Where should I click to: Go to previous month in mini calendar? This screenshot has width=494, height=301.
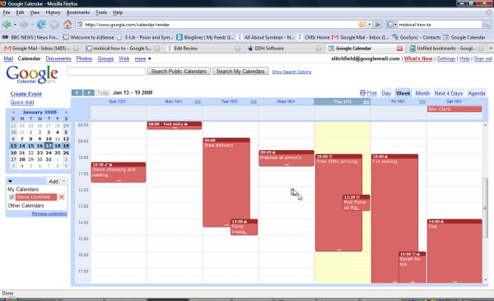tap(13, 112)
